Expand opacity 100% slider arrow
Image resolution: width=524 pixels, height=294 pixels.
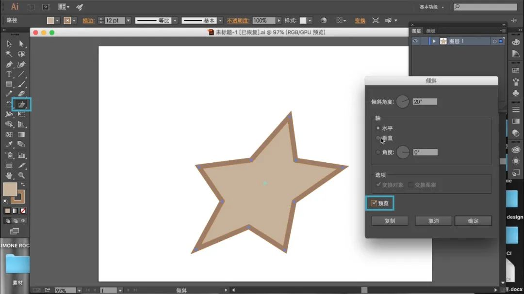[x=278, y=21]
